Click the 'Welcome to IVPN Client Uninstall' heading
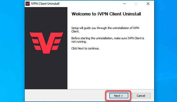Image resolution: width=177 pixels, height=102 pixels. [106, 14]
